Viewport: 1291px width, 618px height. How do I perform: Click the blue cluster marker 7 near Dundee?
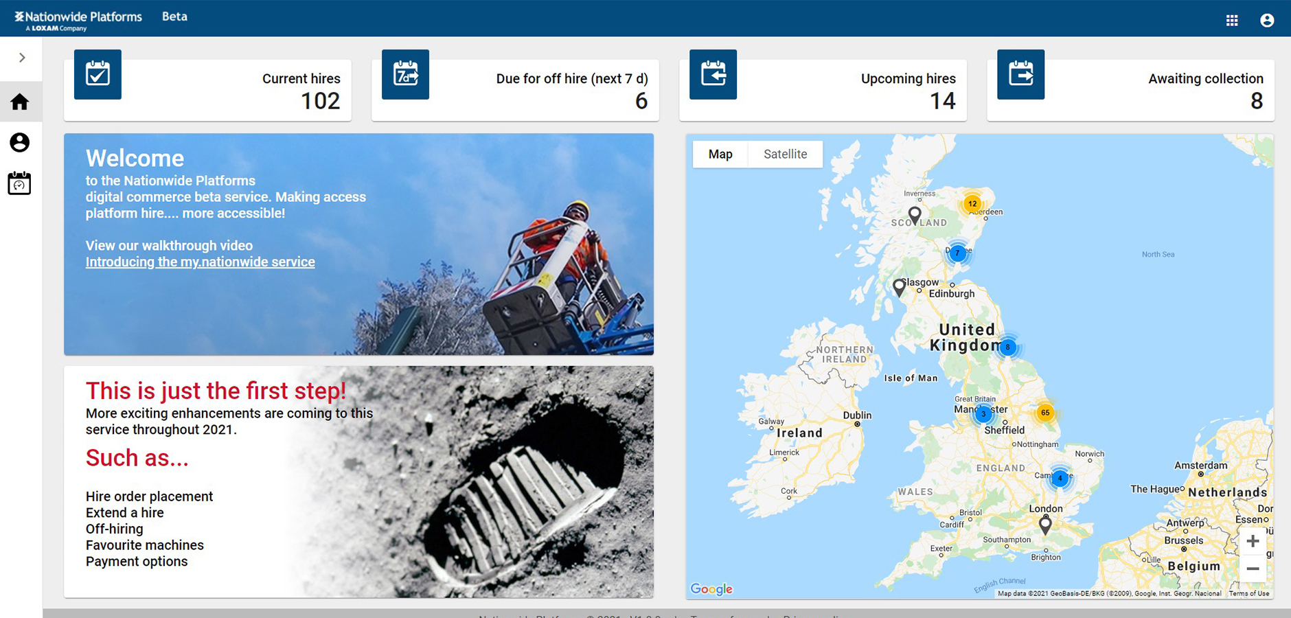(x=957, y=253)
